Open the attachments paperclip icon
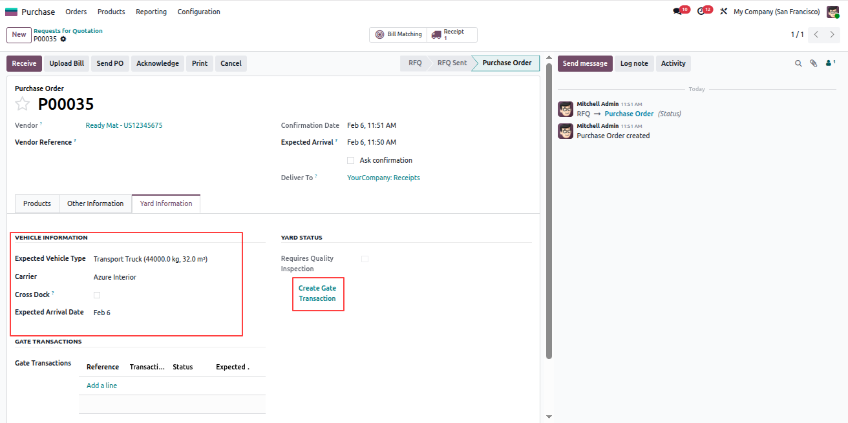Viewport: 848px width, 423px height. [x=814, y=63]
